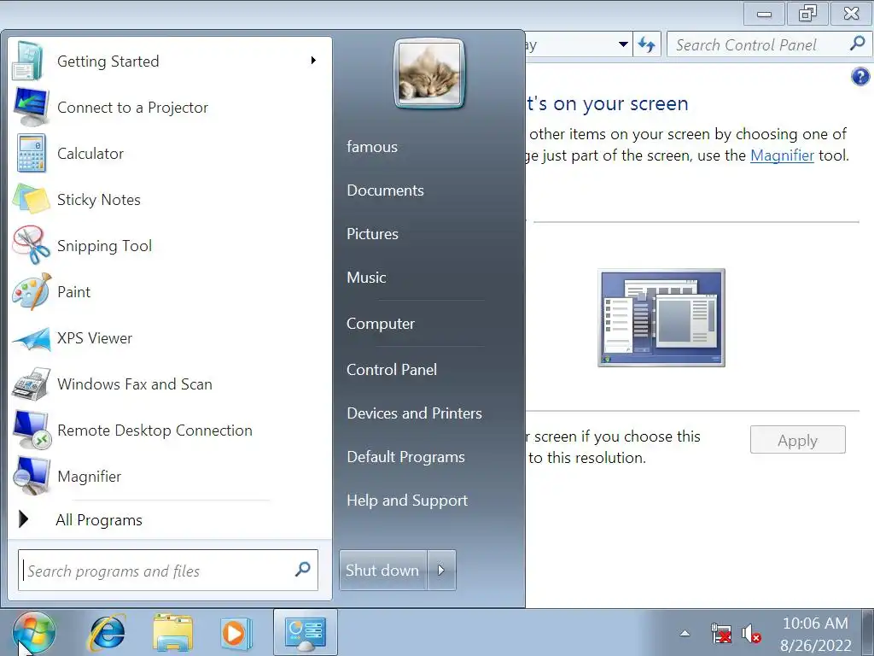Screen dimensions: 874x656
Task: Click the kitten user account picture
Action: 428,73
